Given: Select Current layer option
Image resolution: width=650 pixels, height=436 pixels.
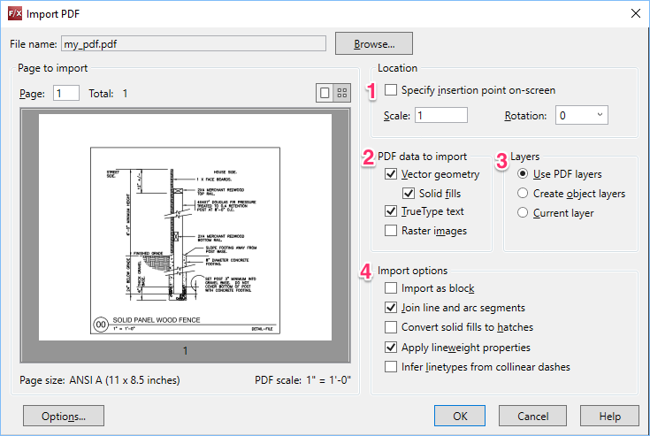Looking at the screenshot, I should pyautogui.click(x=523, y=212).
